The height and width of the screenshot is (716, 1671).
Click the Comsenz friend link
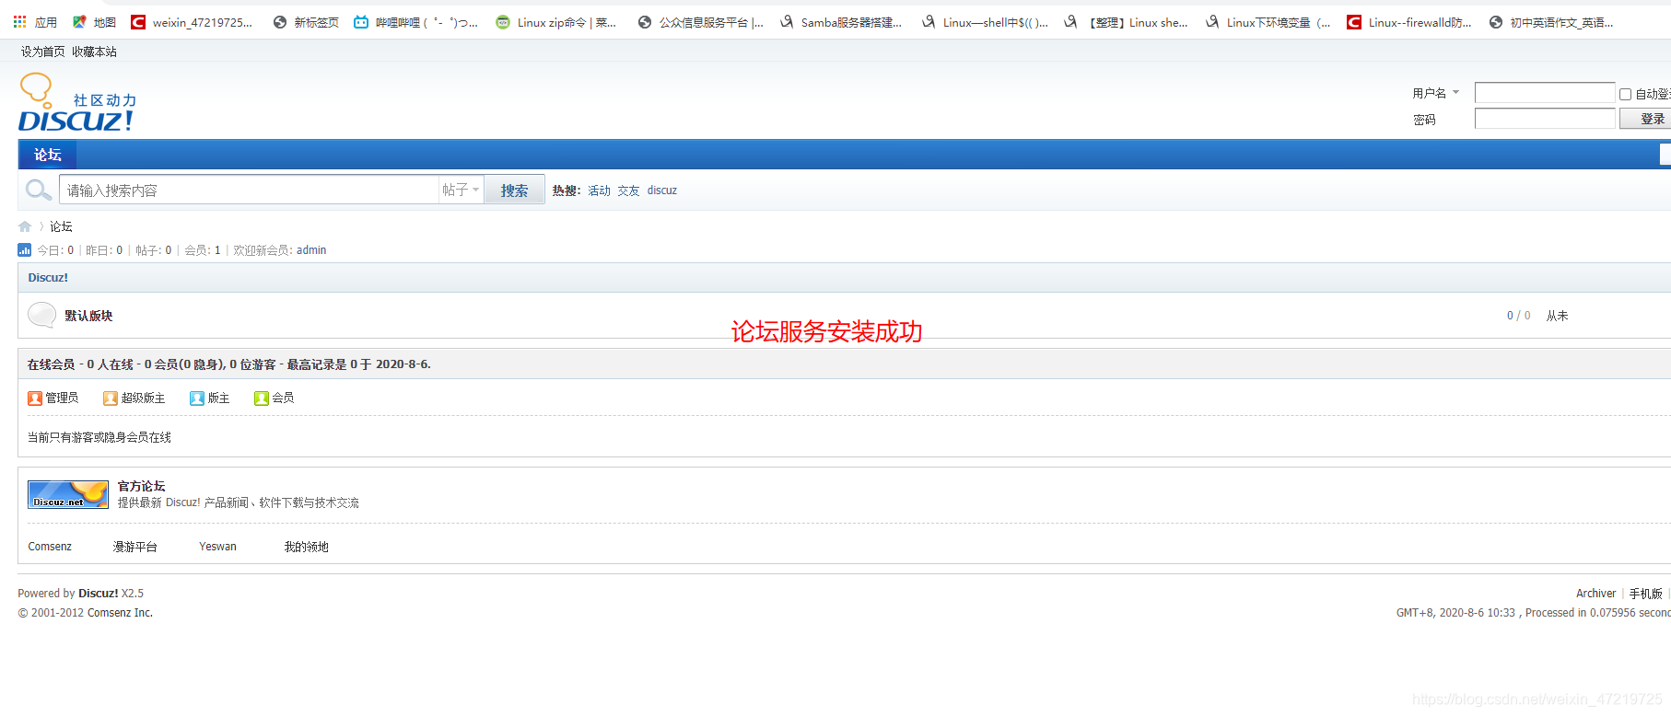[x=50, y=547]
